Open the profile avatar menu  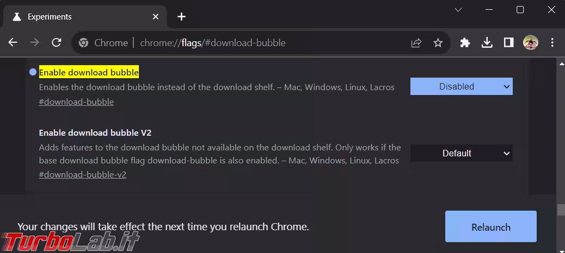530,42
